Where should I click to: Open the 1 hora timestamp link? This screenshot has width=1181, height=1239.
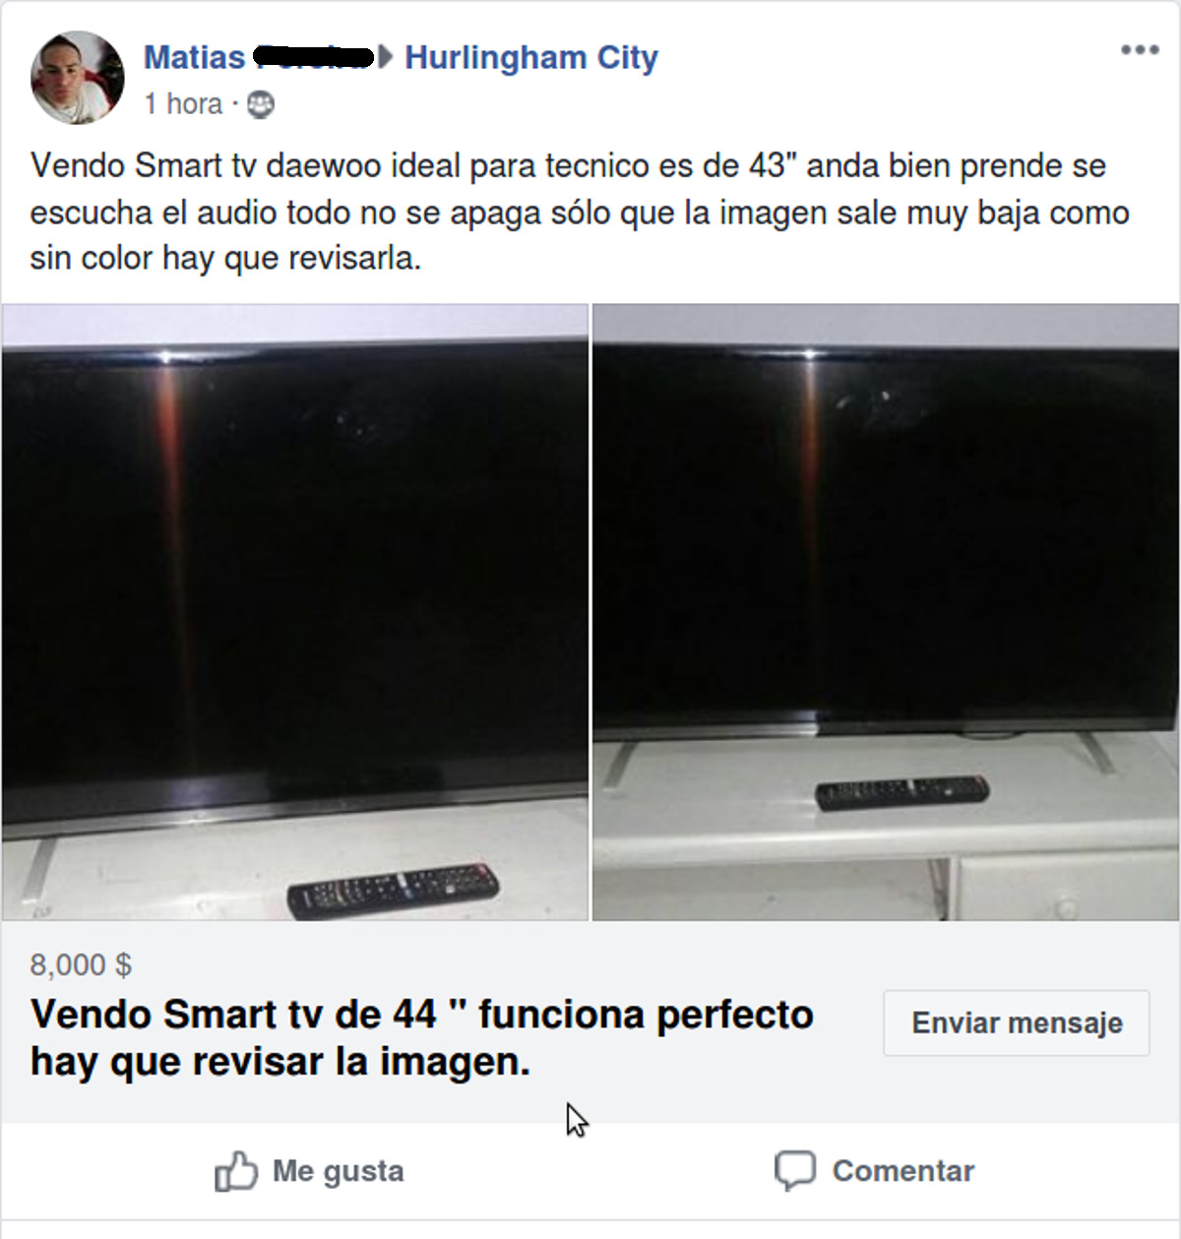point(183,103)
